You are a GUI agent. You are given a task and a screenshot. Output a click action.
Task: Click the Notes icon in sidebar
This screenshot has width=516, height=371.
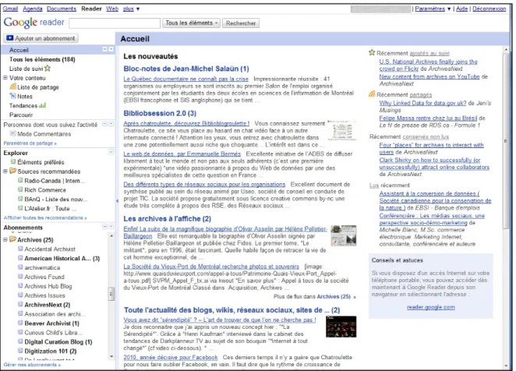point(12,96)
